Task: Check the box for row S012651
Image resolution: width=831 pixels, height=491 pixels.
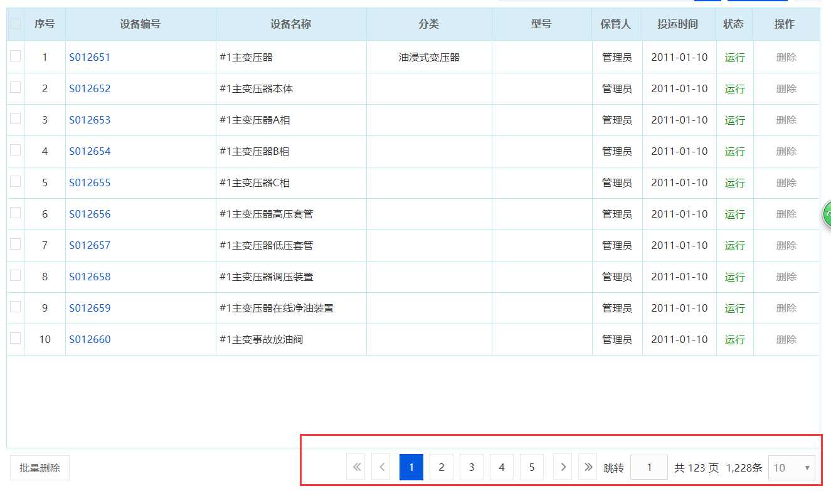Action: [16, 56]
